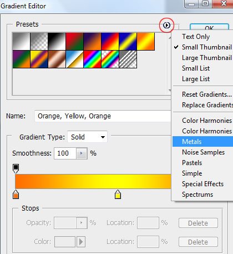The height and width of the screenshot is (254, 233).
Task: Click the black opacity stop above gradient bar
Action: click(x=16, y=168)
